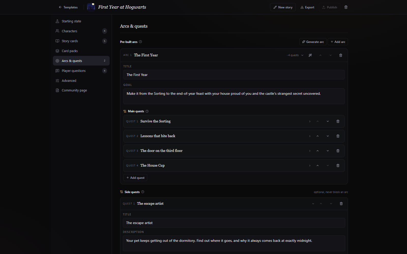
Task: Open Card packs section
Action: pyautogui.click(x=81, y=51)
